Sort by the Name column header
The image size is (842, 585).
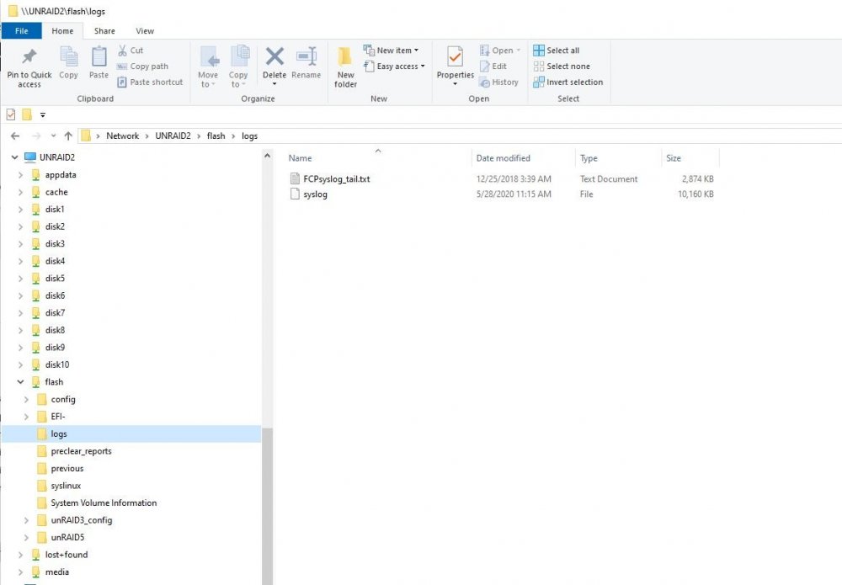pyautogui.click(x=378, y=157)
